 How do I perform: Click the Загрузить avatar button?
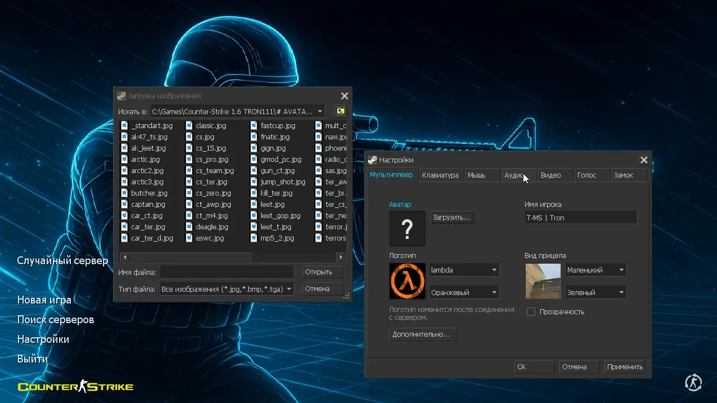coord(452,218)
